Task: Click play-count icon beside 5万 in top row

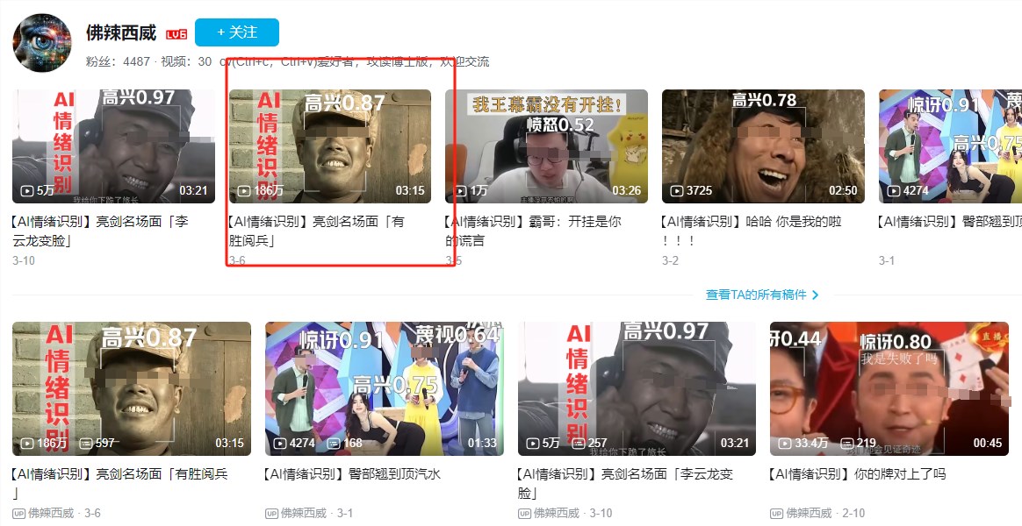Action: pos(26,191)
